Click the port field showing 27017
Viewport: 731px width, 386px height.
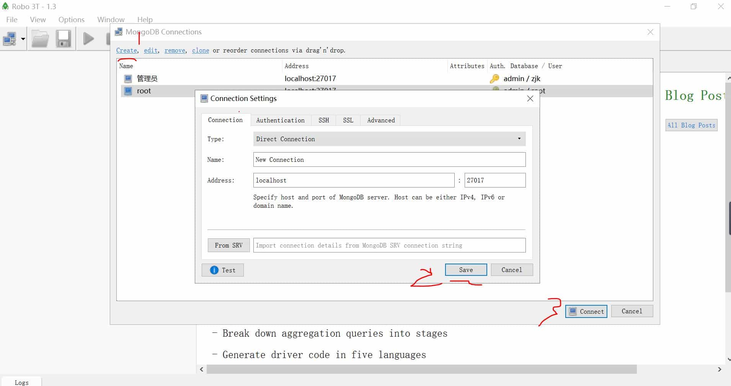pos(495,180)
